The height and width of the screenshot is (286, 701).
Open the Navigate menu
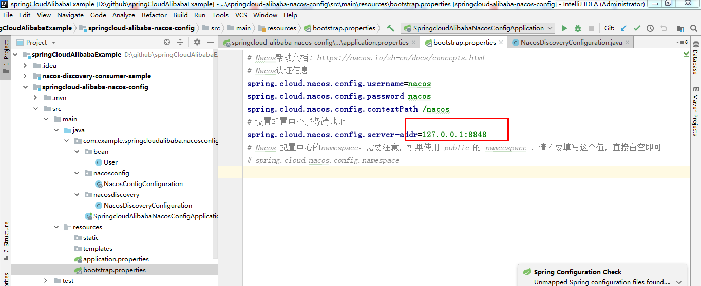click(x=70, y=15)
